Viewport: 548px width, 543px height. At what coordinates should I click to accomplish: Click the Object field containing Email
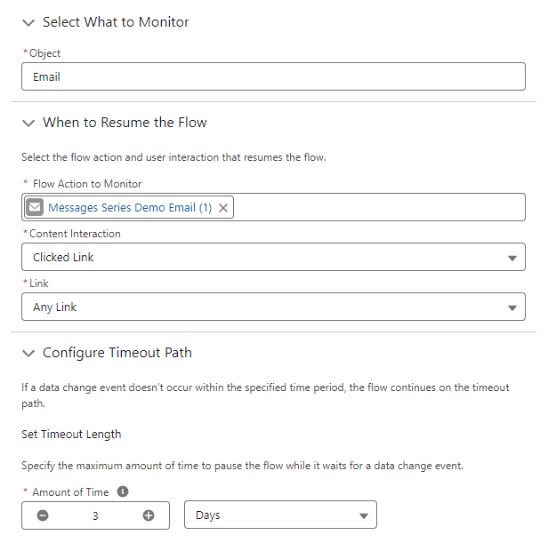[x=273, y=76]
